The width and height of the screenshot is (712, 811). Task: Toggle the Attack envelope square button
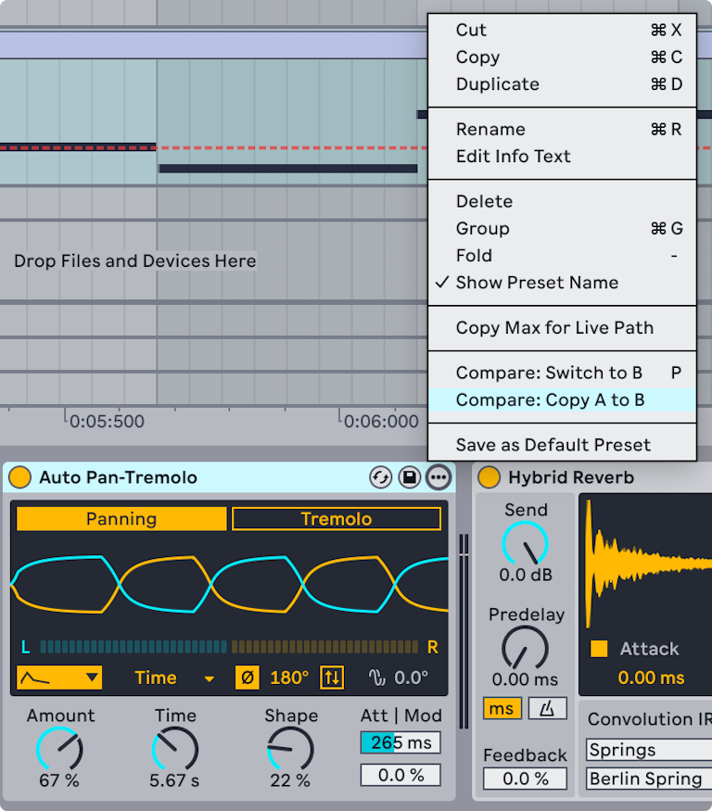[599, 649]
